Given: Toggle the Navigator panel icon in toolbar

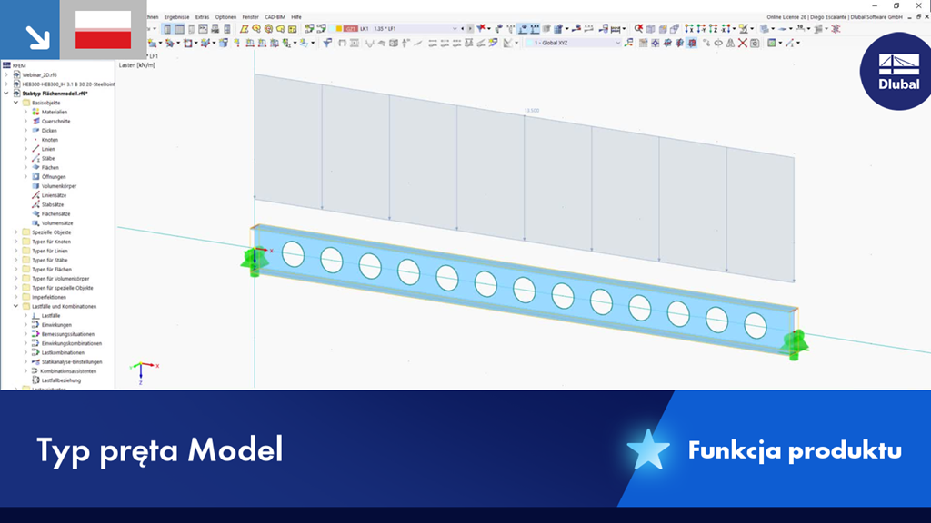Looking at the screenshot, I should click(167, 28).
